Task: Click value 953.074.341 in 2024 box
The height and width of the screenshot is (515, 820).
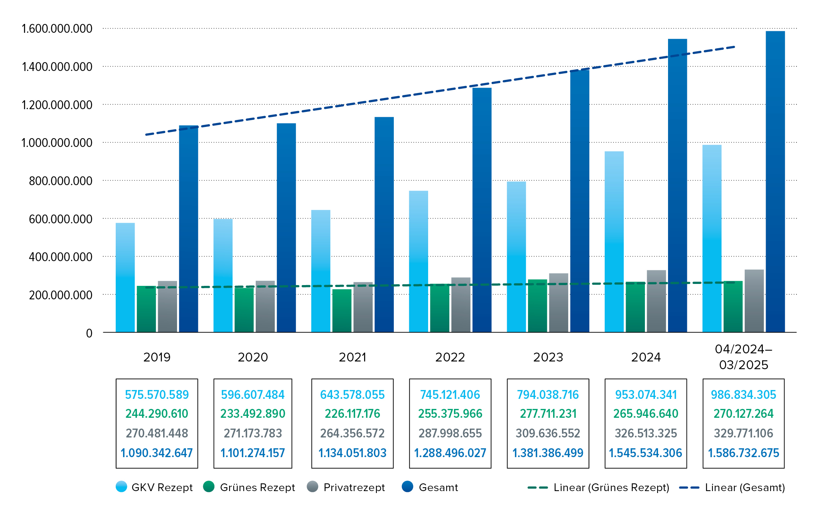Action: tap(646, 395)
